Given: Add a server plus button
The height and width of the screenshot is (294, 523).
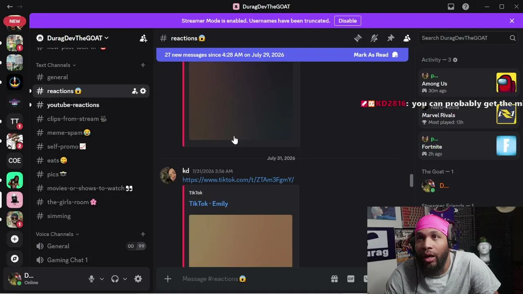Looking at the screenshot, I should pos(15,239).
